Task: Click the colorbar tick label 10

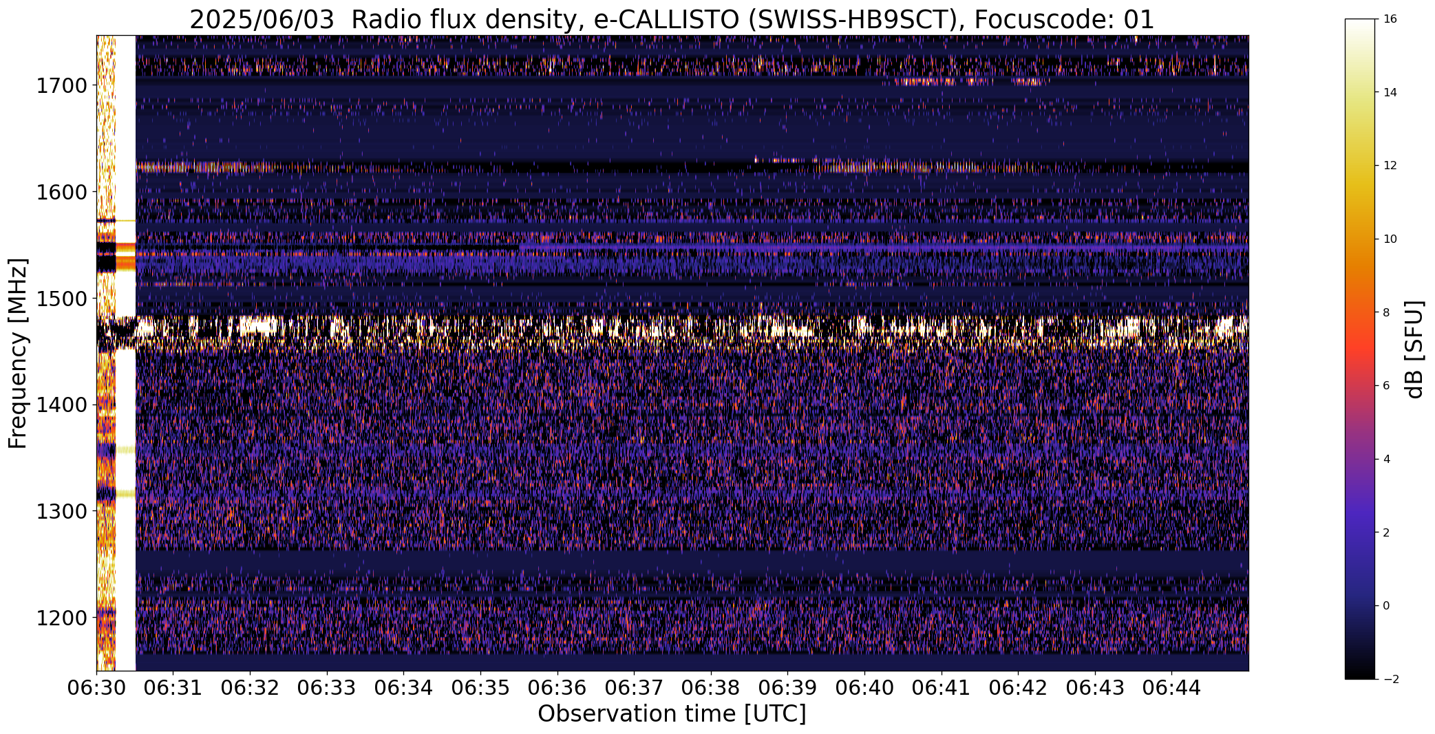Action: tap(1390, 239)
